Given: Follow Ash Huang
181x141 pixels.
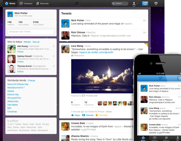Looking at the screenshot, I should pos(21,52).
